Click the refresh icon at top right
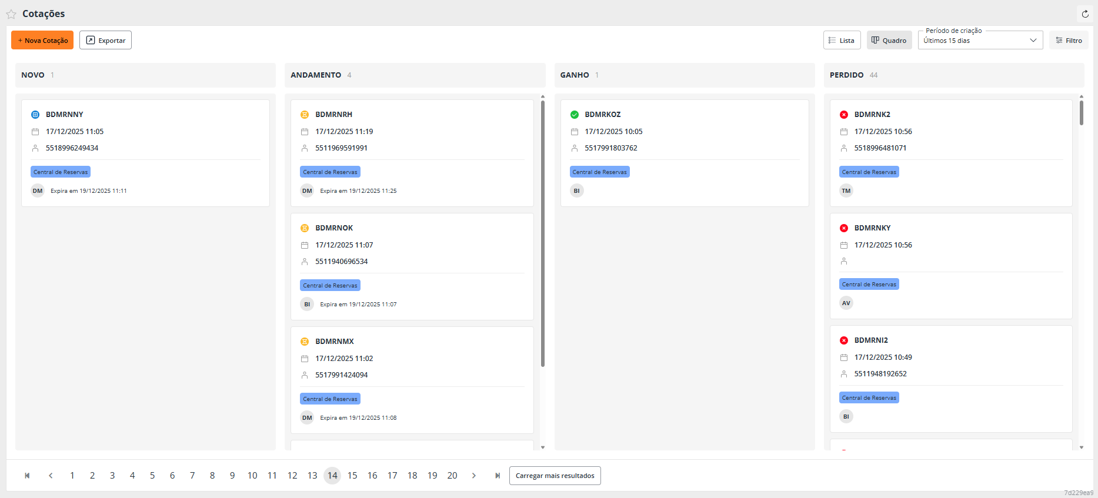 (x=1085, y=14)
